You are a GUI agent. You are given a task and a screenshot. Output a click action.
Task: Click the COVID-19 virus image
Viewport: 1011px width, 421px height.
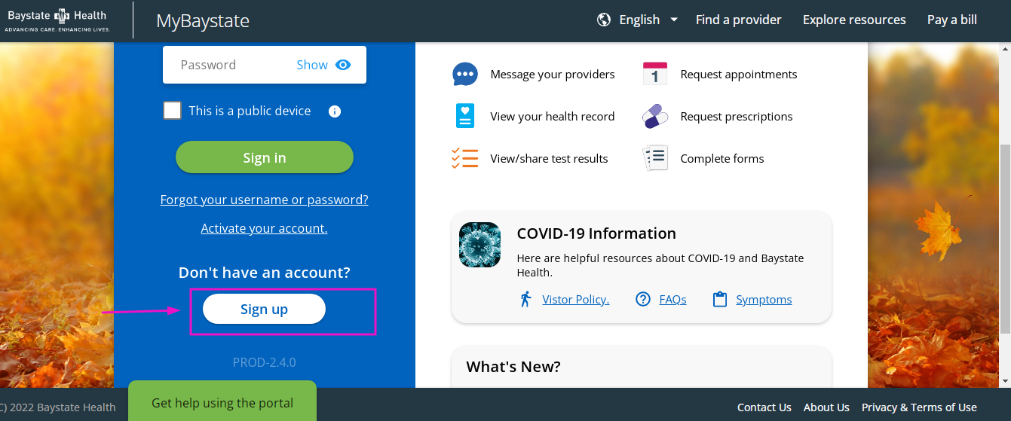click(479, 245)
